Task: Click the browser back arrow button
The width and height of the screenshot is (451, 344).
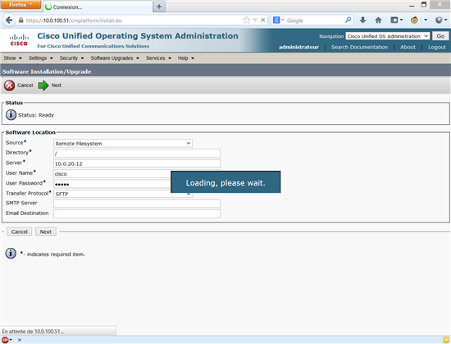Action: click(9, 21)
